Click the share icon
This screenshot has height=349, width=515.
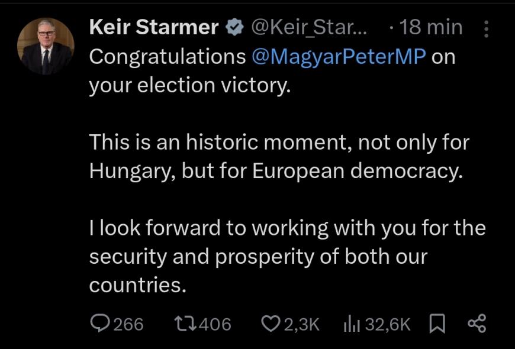click(x=477, y=323)
